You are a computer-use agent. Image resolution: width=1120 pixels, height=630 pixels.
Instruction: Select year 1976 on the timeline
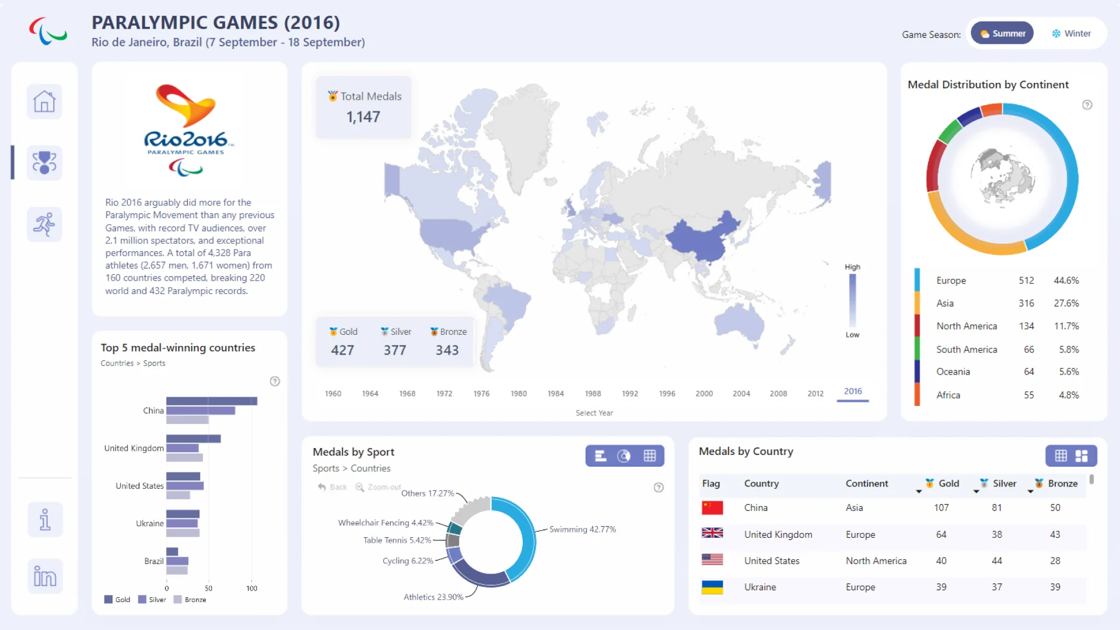[x=481, y=394]
